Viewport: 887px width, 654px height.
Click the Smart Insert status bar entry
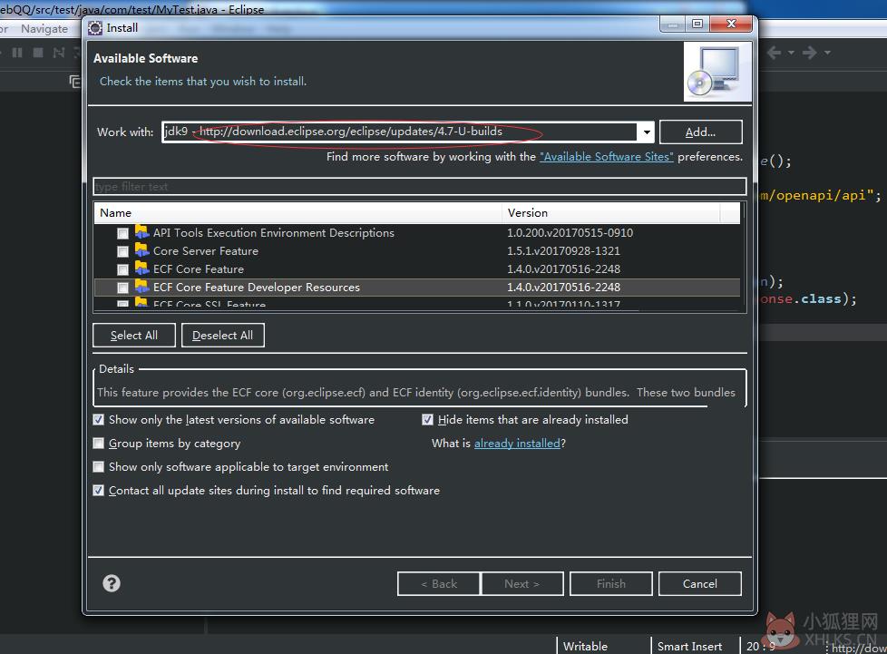(x=689, y=646)
